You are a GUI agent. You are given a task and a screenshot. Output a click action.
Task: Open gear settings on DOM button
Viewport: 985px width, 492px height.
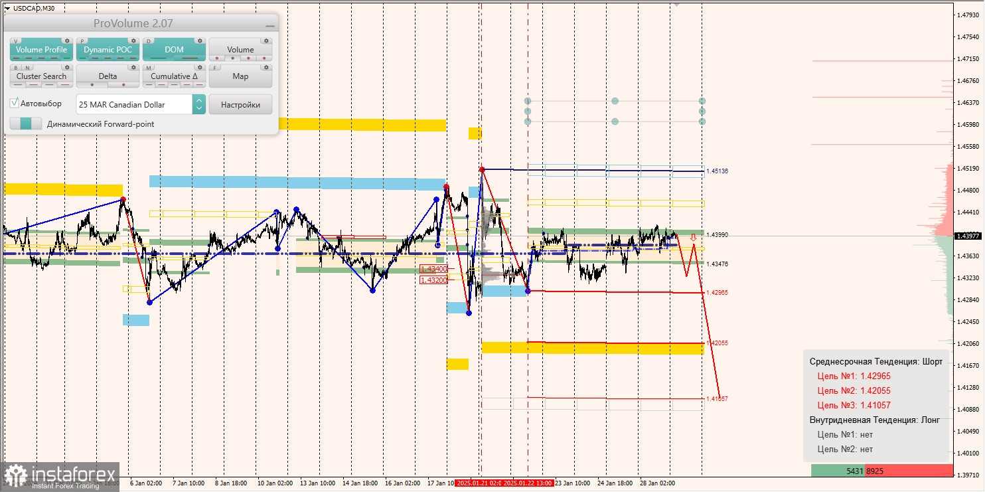200,41
